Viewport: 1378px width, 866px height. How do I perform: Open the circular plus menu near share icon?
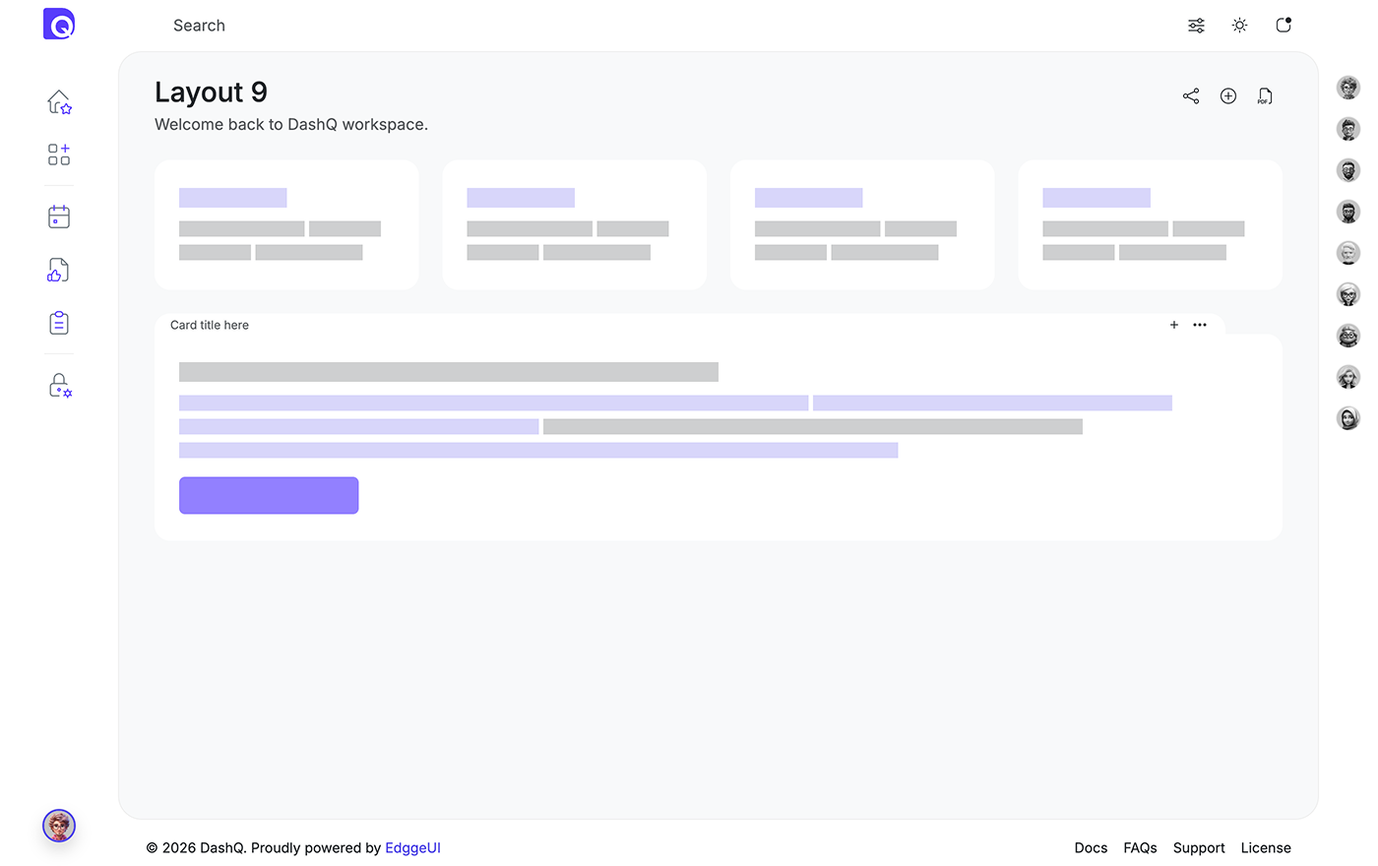pos(1227,95)
